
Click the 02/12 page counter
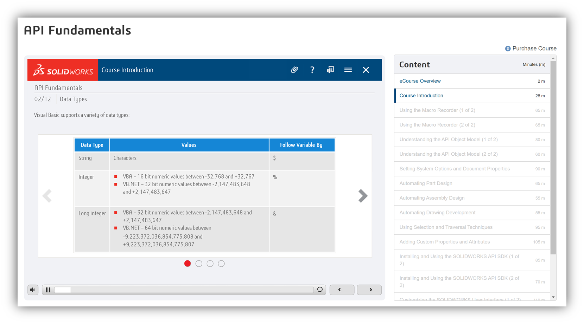coord(43,99)
